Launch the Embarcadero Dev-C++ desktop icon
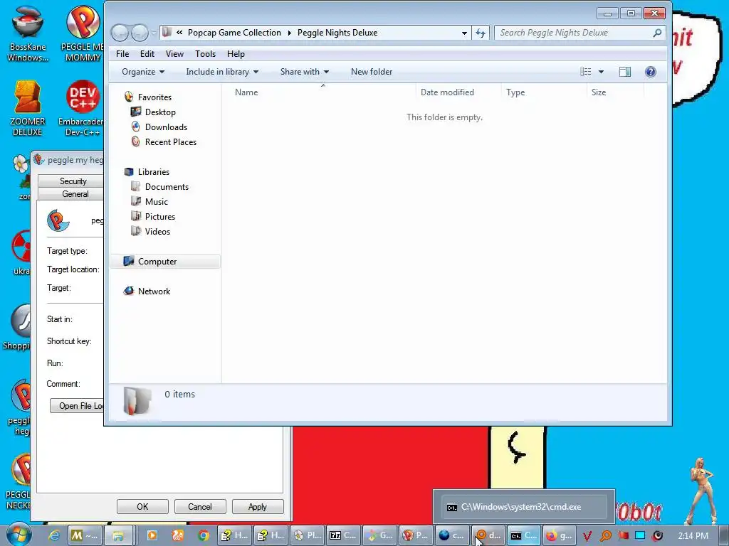 tap(82, 108)
